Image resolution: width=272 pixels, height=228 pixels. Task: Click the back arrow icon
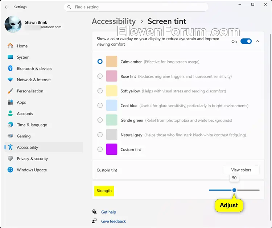coord(7,7)
